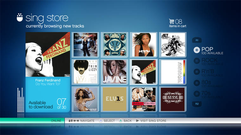The image size is (241, 135).
Task: Click the VISIT SING STORE link
Action: pyautogui.click(x=153, y=120)
